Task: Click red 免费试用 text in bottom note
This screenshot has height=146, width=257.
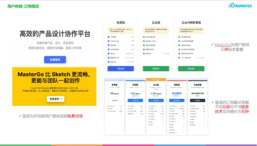Action: pyautogui.click(x=75, y=116)
